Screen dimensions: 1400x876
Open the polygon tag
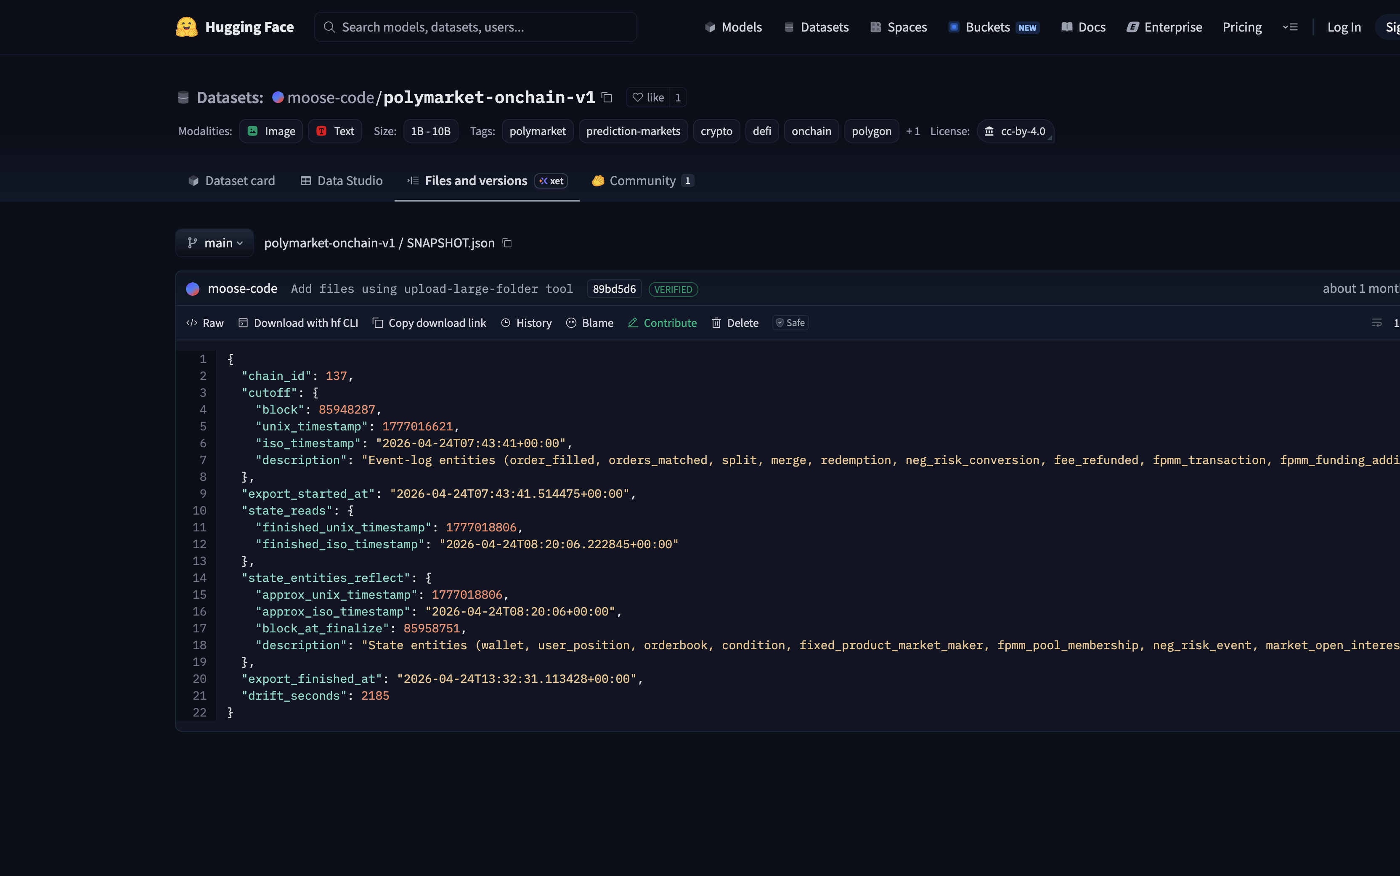pos(871,131)
